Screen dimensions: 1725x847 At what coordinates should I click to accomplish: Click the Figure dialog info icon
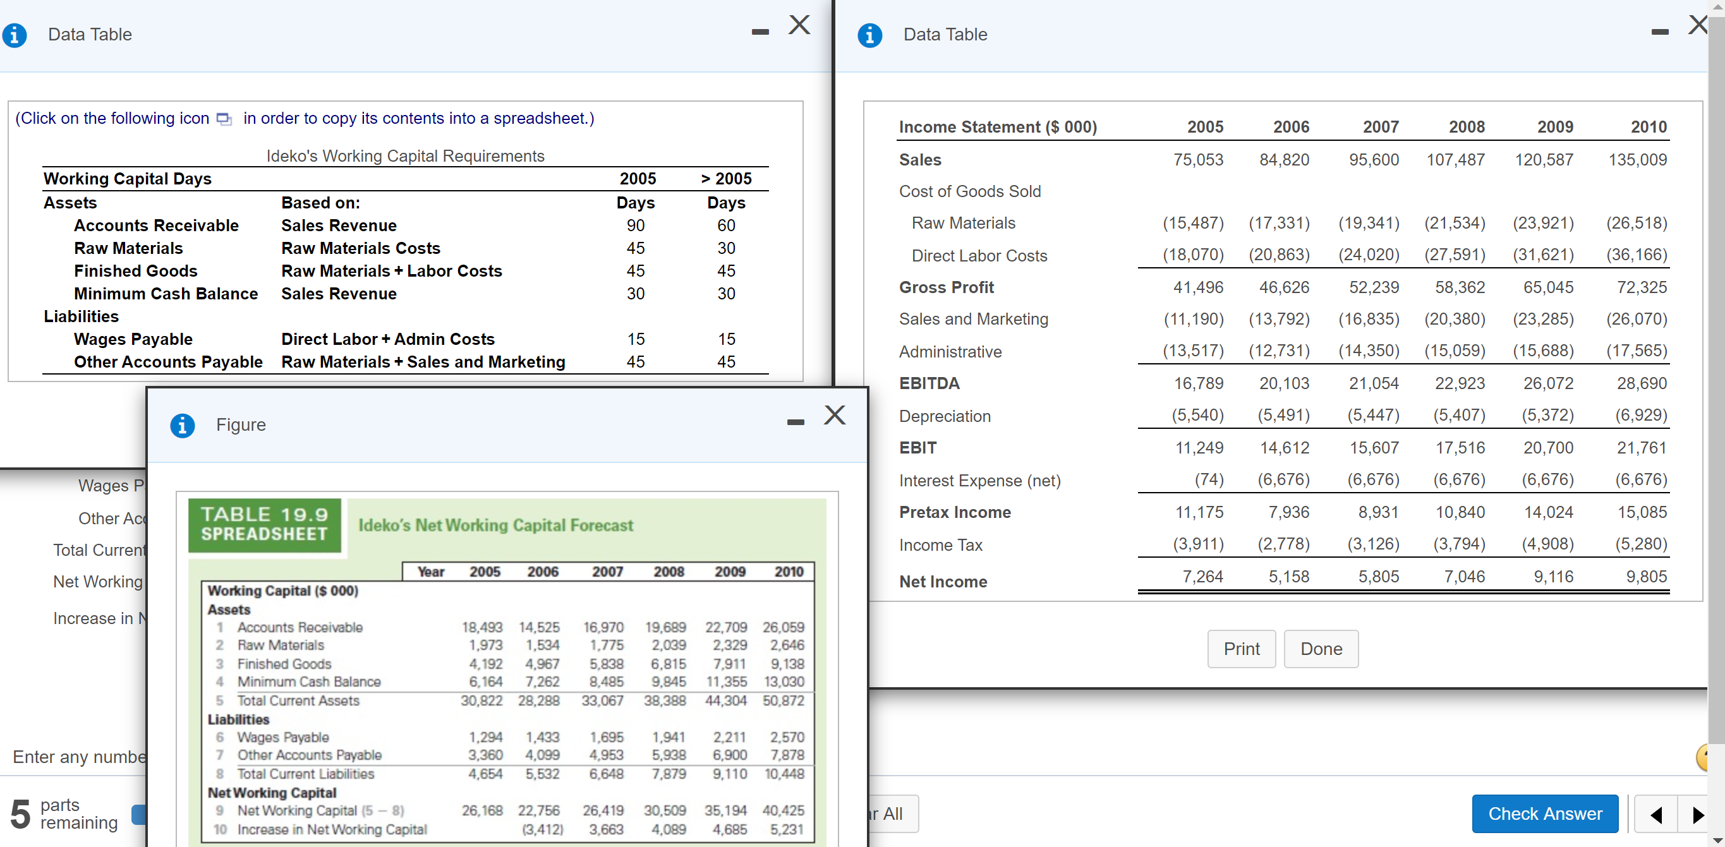pyautogui.click(x=182, y=425)
